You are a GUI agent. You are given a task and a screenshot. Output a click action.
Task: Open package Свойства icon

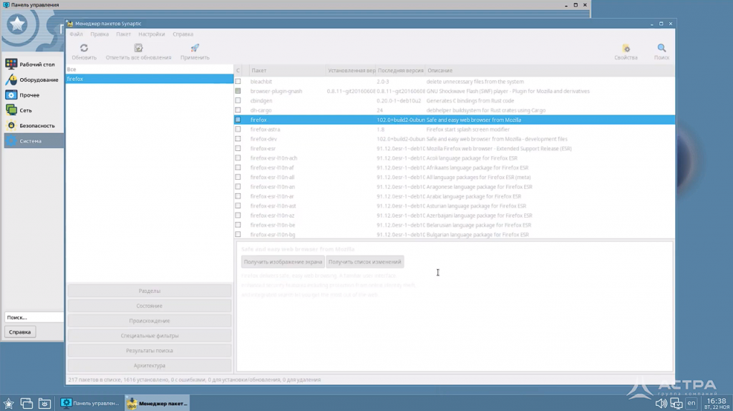click(626, 48)
